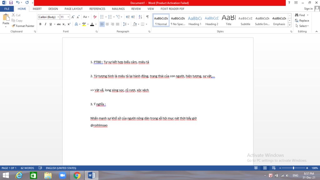
Task: Toggle strikethrough formatting
Action: [59, 24]
